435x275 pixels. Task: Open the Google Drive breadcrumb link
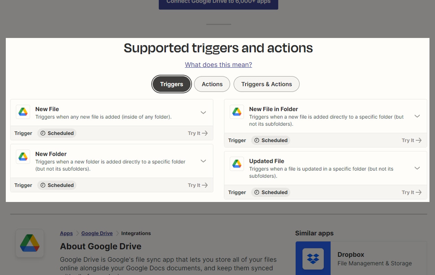(97, 233)
